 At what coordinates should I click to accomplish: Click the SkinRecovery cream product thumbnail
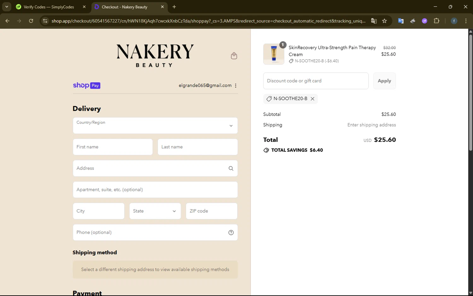[274, 54]
